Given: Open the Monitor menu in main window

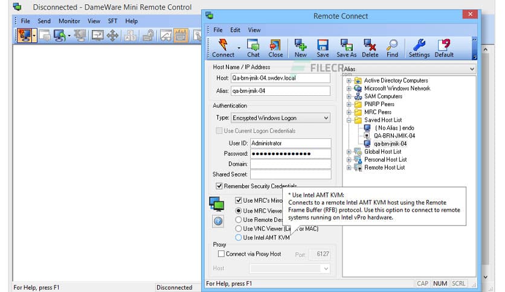Looking at the screenshot, I should click(x=69, y=21).
